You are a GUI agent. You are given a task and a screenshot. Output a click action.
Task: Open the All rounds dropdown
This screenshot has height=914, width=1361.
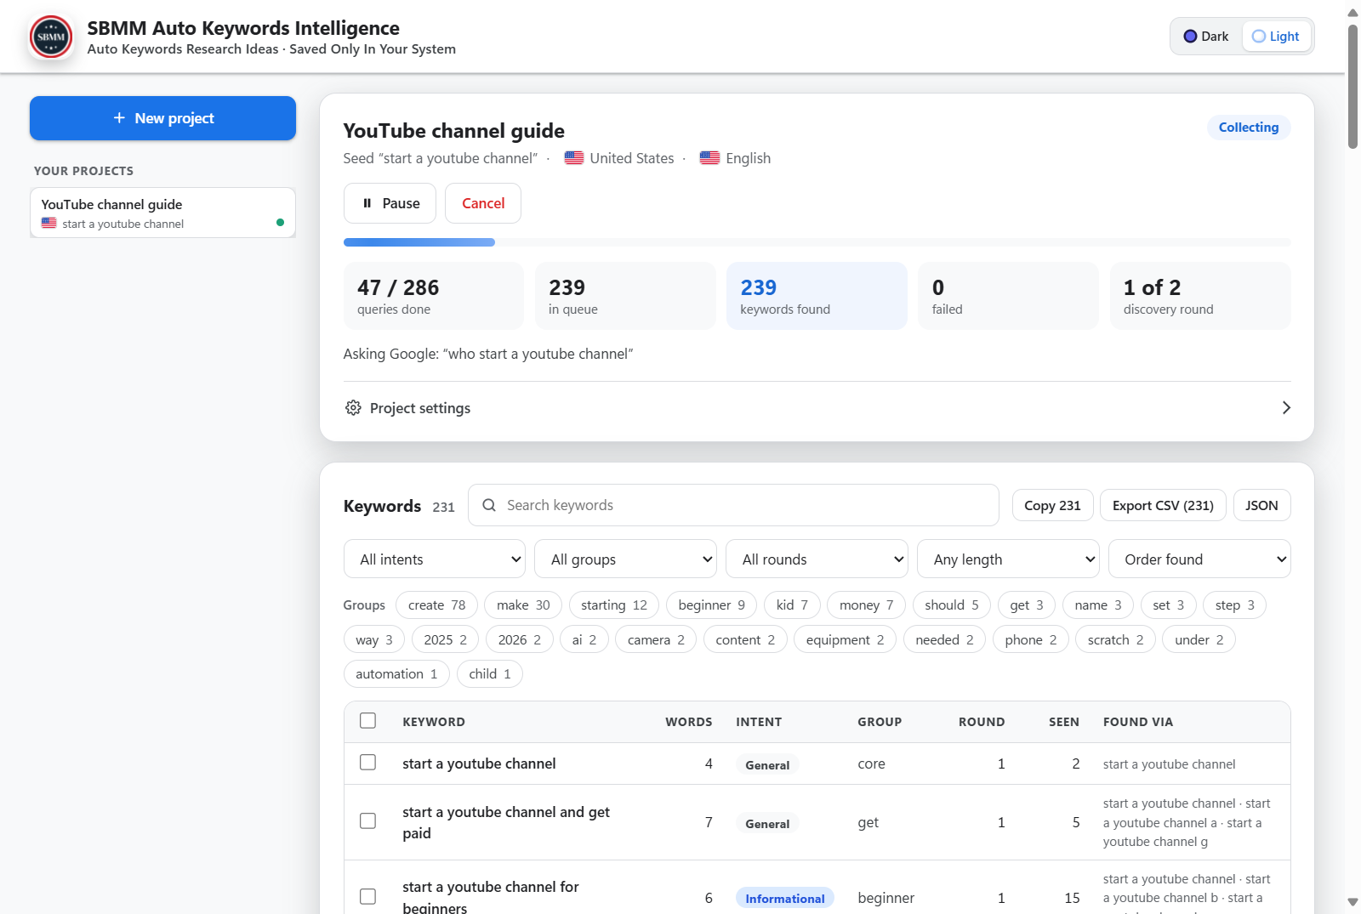817,559
